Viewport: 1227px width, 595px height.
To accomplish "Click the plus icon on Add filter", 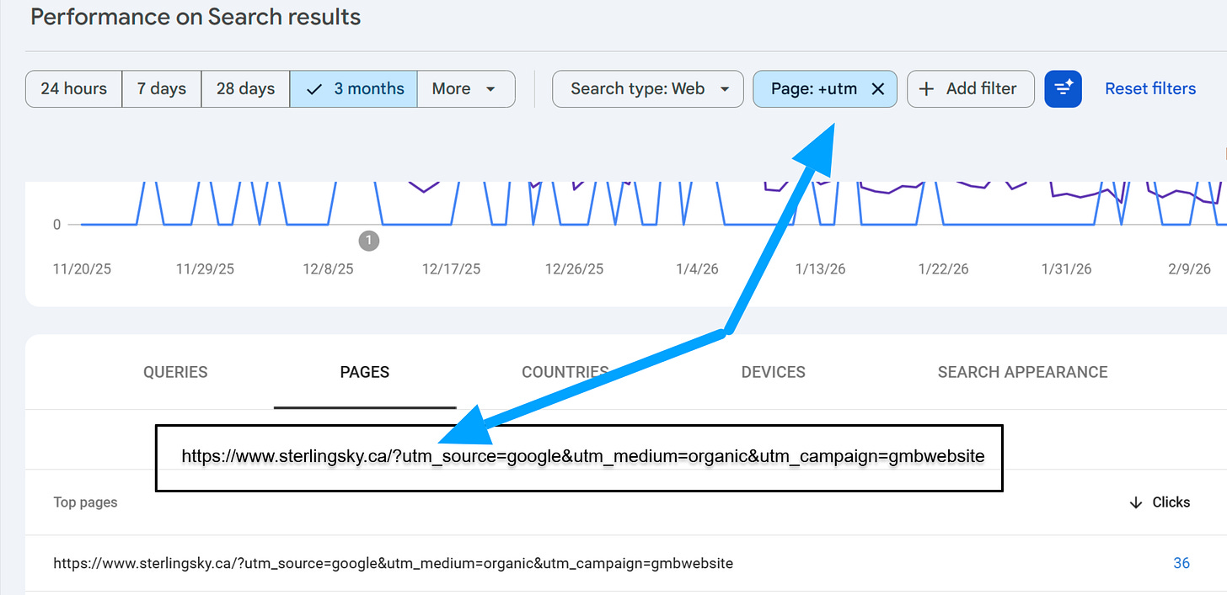I will click(927, 88).
